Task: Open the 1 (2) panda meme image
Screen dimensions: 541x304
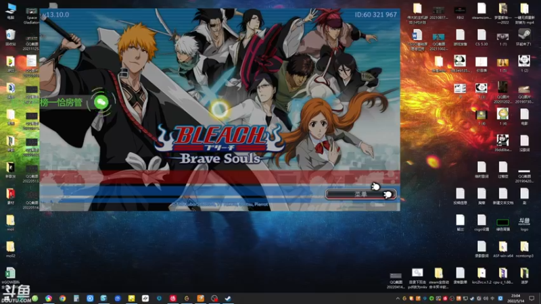Action: pyautogui.click(x=524, y=64)
